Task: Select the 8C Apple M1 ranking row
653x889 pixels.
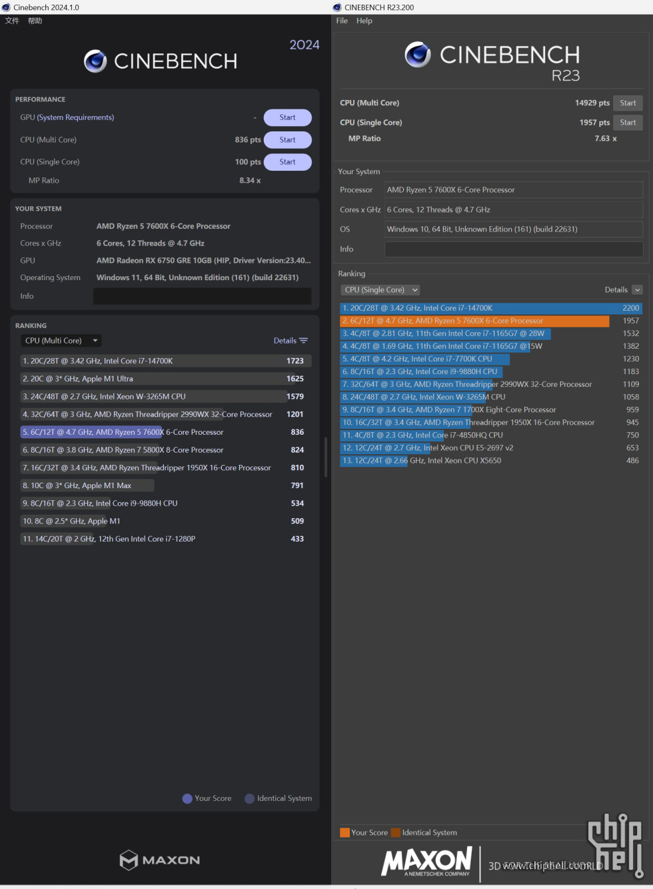Action: pyautogui.click(x=165, y=521)
